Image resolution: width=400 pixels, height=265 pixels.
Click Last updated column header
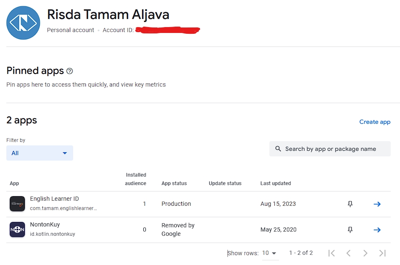pyautogui.click(x=276, y=183)
